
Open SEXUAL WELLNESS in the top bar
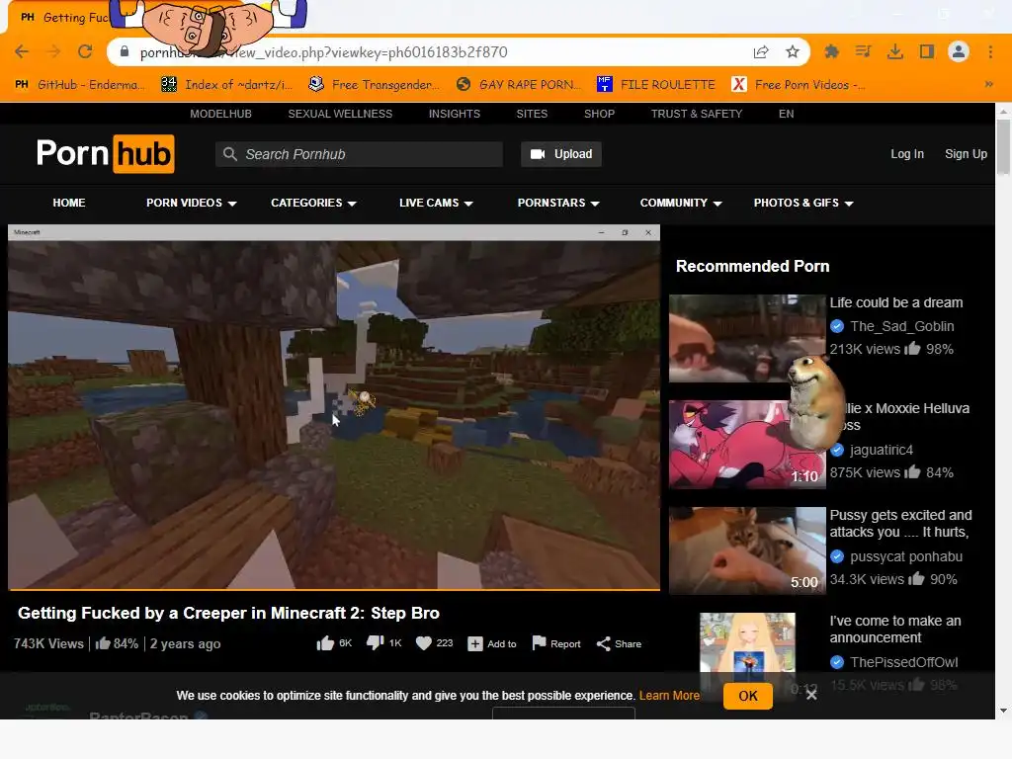(340, 114)
